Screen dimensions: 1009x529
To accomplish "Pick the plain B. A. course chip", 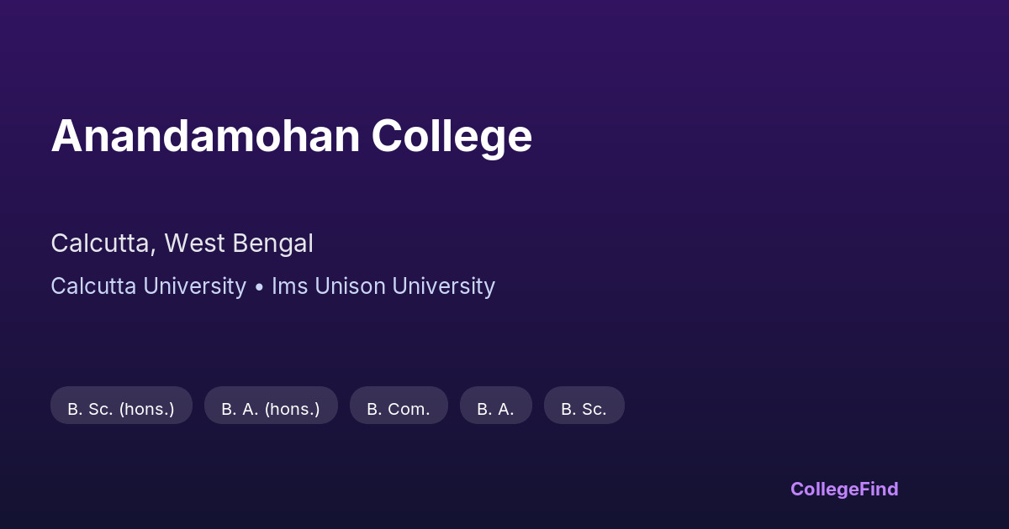I will (x=495, y=409).
